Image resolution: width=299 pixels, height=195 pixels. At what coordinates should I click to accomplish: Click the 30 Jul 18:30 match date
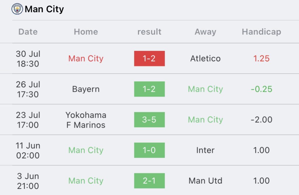[x=28, y=59]
